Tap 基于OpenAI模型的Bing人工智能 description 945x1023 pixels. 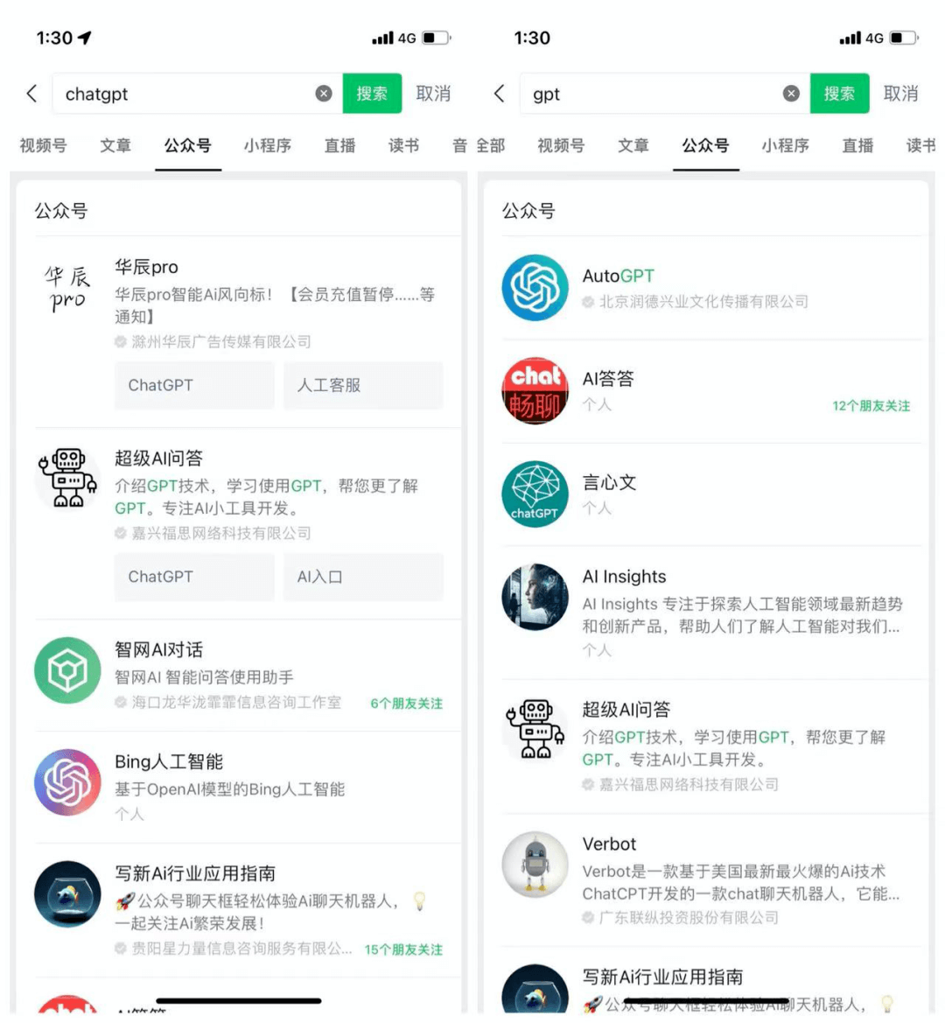tap(229, 789)
